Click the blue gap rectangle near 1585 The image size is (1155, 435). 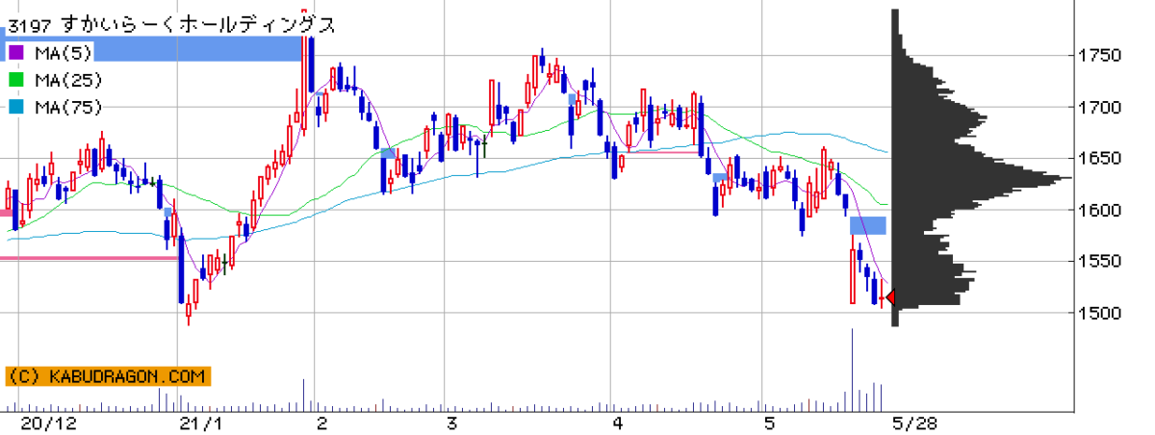[868, 225]
